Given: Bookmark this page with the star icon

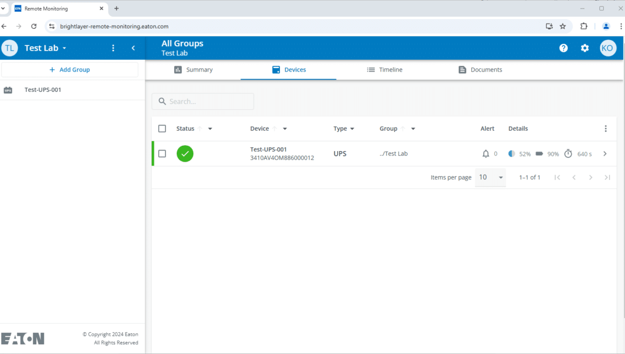Looking at the screenshot, I should pyautogui.click(x=563, y=26).
